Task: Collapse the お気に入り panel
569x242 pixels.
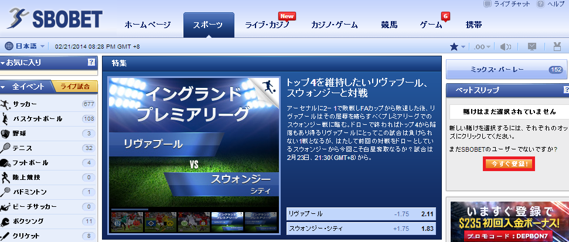Action: 3,63
